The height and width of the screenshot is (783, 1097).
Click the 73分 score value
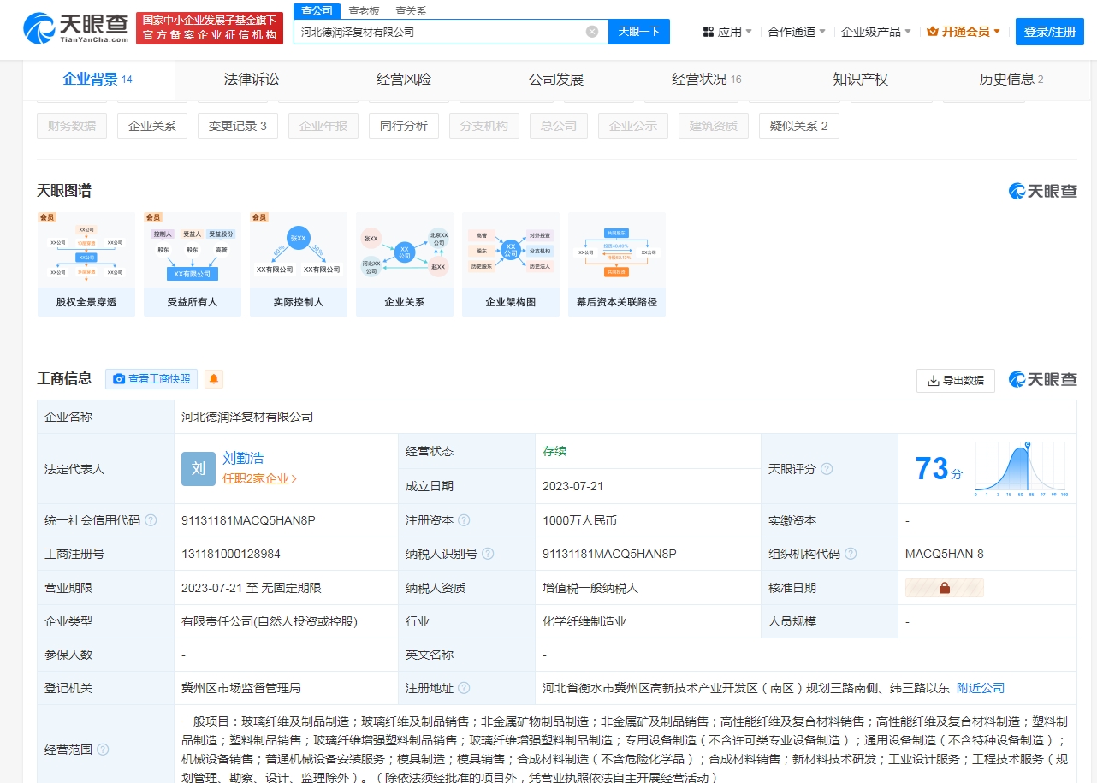(939, 469)
